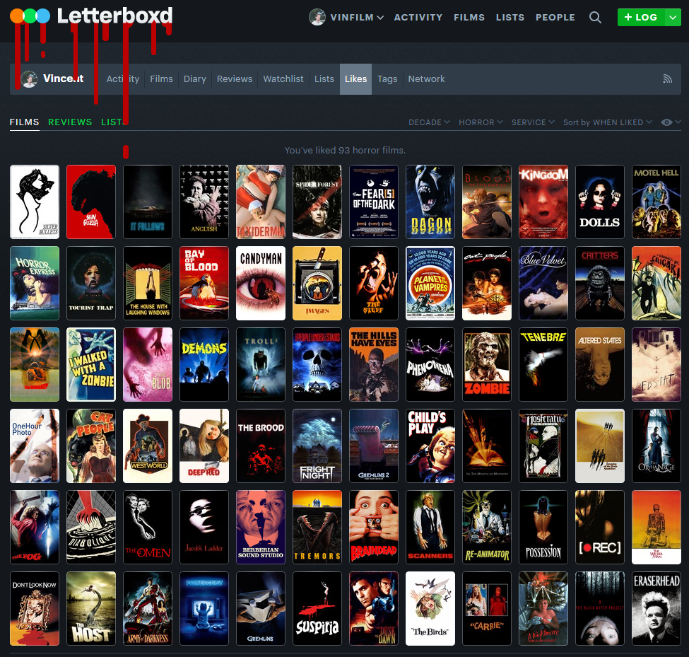Open the Berberian Sound Studio poster

[x=261, y=528]
